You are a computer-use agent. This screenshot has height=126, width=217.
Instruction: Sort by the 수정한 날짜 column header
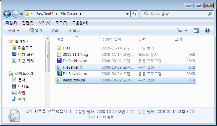click(x=111, y=39)
